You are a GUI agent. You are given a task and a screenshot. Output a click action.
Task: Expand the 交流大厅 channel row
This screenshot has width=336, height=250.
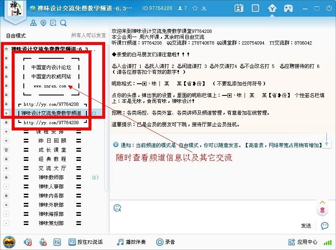point(6,168)
